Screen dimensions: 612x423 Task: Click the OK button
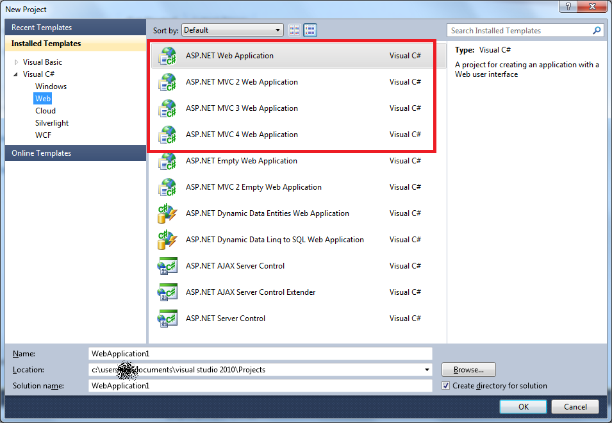(523, 406)
